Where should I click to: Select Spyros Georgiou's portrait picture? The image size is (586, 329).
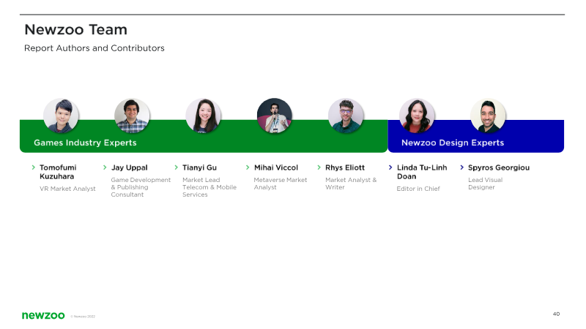coord(488,116)
